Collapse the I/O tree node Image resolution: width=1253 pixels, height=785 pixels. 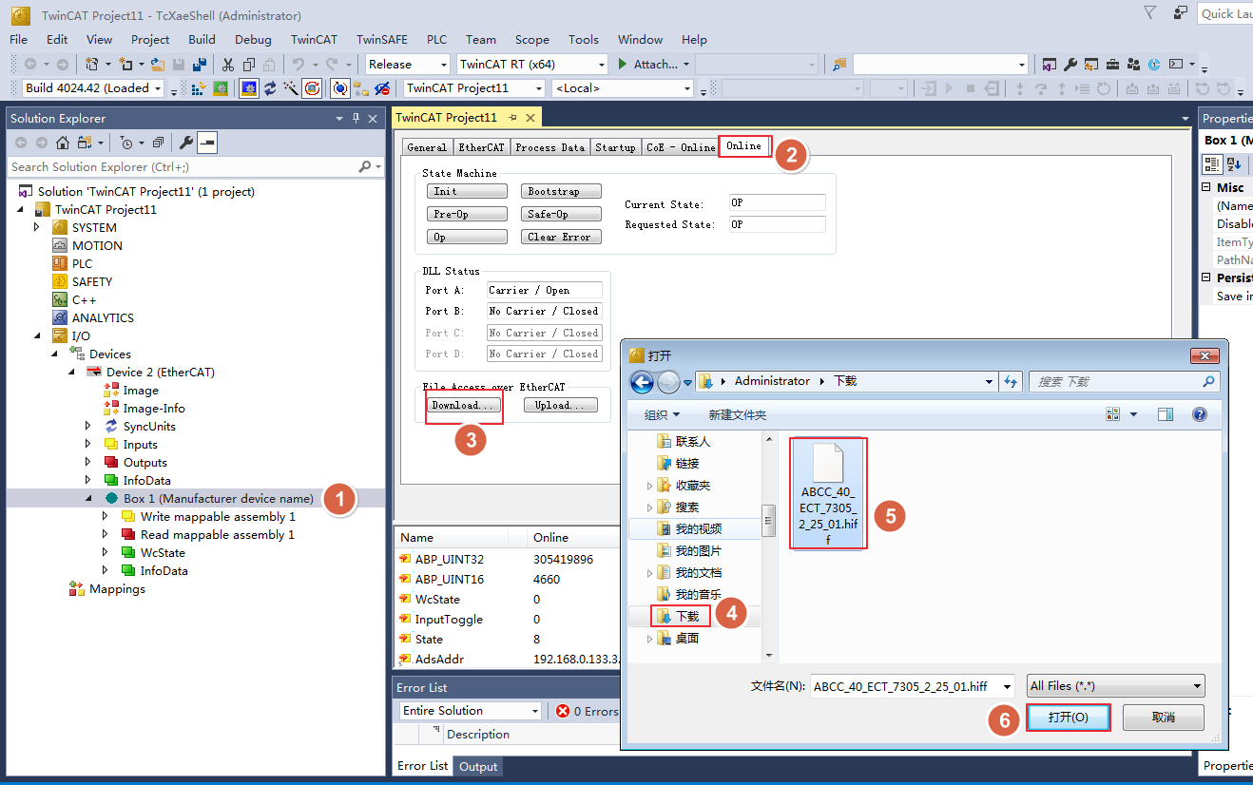pyautogui.click(x=38, y=335)
